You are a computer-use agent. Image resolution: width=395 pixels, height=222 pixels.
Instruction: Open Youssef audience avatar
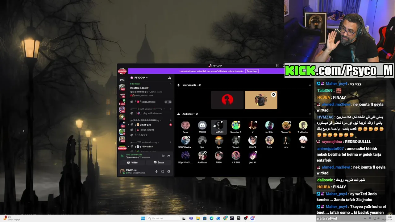coord(286,125)
